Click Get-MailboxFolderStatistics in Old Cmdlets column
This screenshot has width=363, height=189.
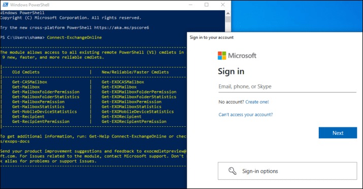coord(46,97)
